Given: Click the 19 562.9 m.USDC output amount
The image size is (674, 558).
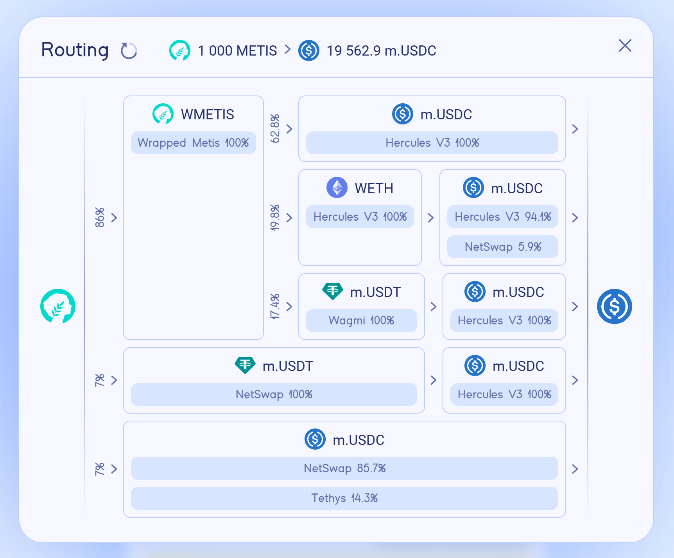Looking at the screenshot, I should click(381, 51).
